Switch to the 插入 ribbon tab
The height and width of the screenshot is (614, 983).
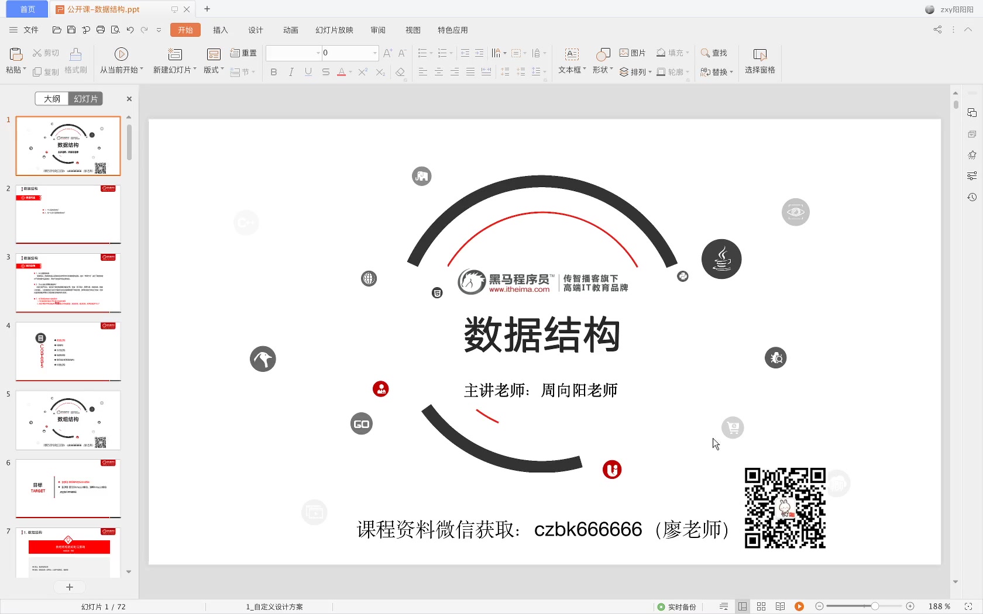[221, 30]
